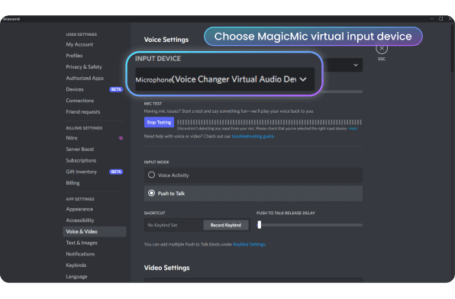Click the Record Keybind button
The image size is (455, 299).
click(226, 225)
